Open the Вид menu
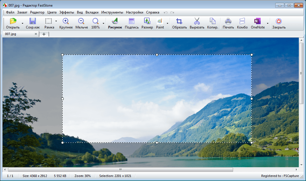The width and height of the screenshot is (306, 181). [x=80, y=12]
